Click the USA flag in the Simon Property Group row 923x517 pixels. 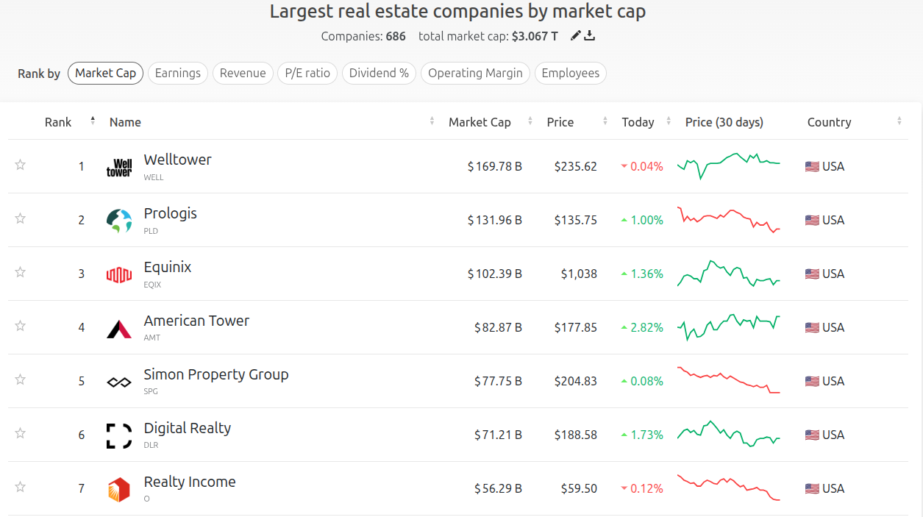pyautogui.click(x=812, y=381)
